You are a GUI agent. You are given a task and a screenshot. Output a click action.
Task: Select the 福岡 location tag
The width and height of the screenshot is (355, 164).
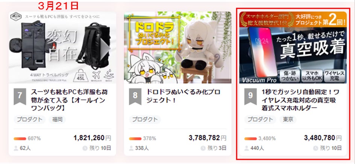(57, 120)
